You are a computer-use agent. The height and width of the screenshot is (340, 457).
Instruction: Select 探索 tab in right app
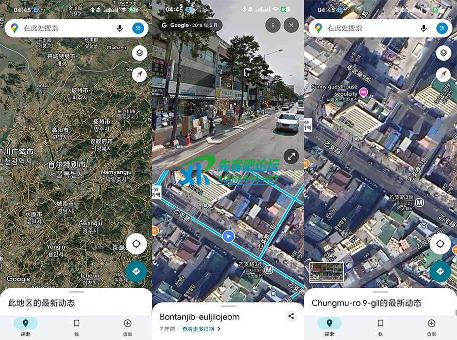point(329,327)
